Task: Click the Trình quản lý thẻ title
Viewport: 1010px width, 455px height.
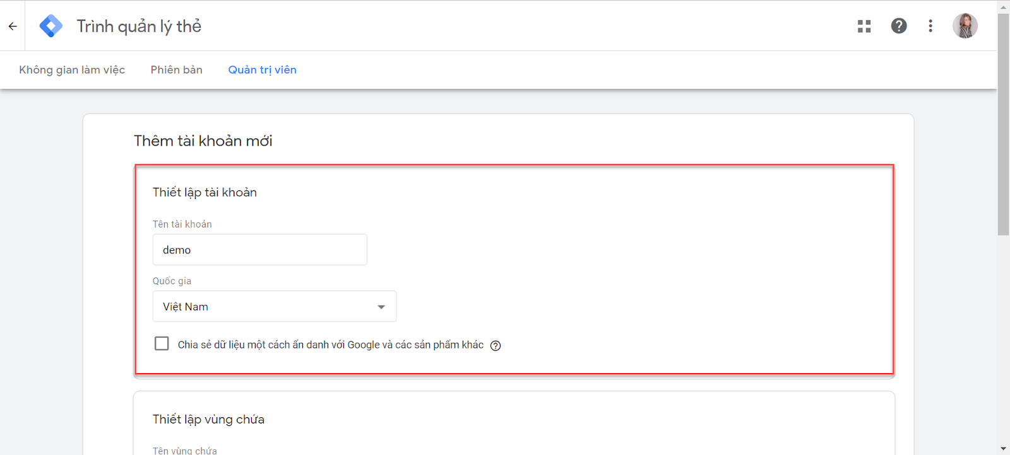Action: pyautogui.click(x=139, y=26)
